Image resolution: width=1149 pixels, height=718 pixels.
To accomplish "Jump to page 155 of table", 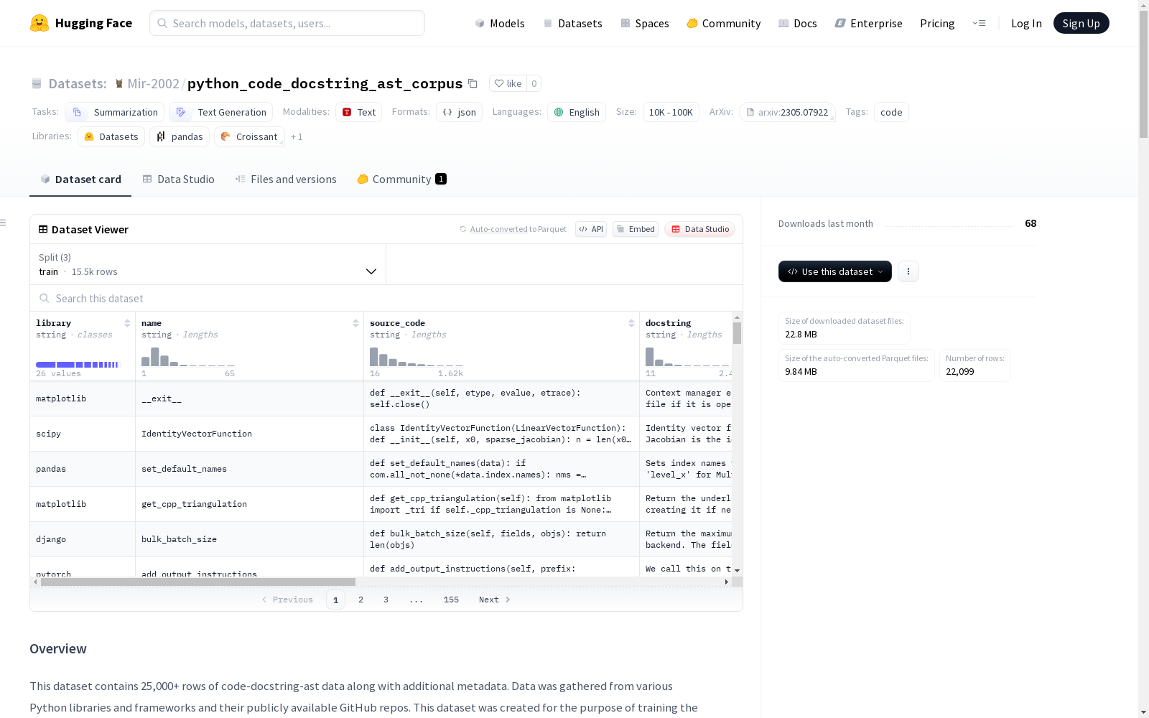I will click(x=451, y=600).
